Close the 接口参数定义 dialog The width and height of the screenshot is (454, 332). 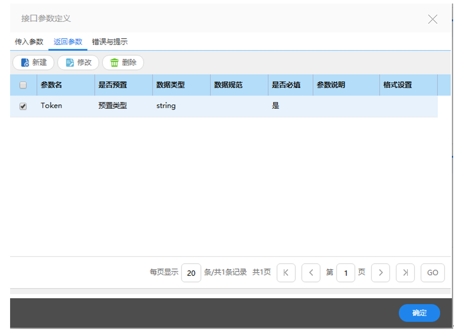(x=433, y=19)
